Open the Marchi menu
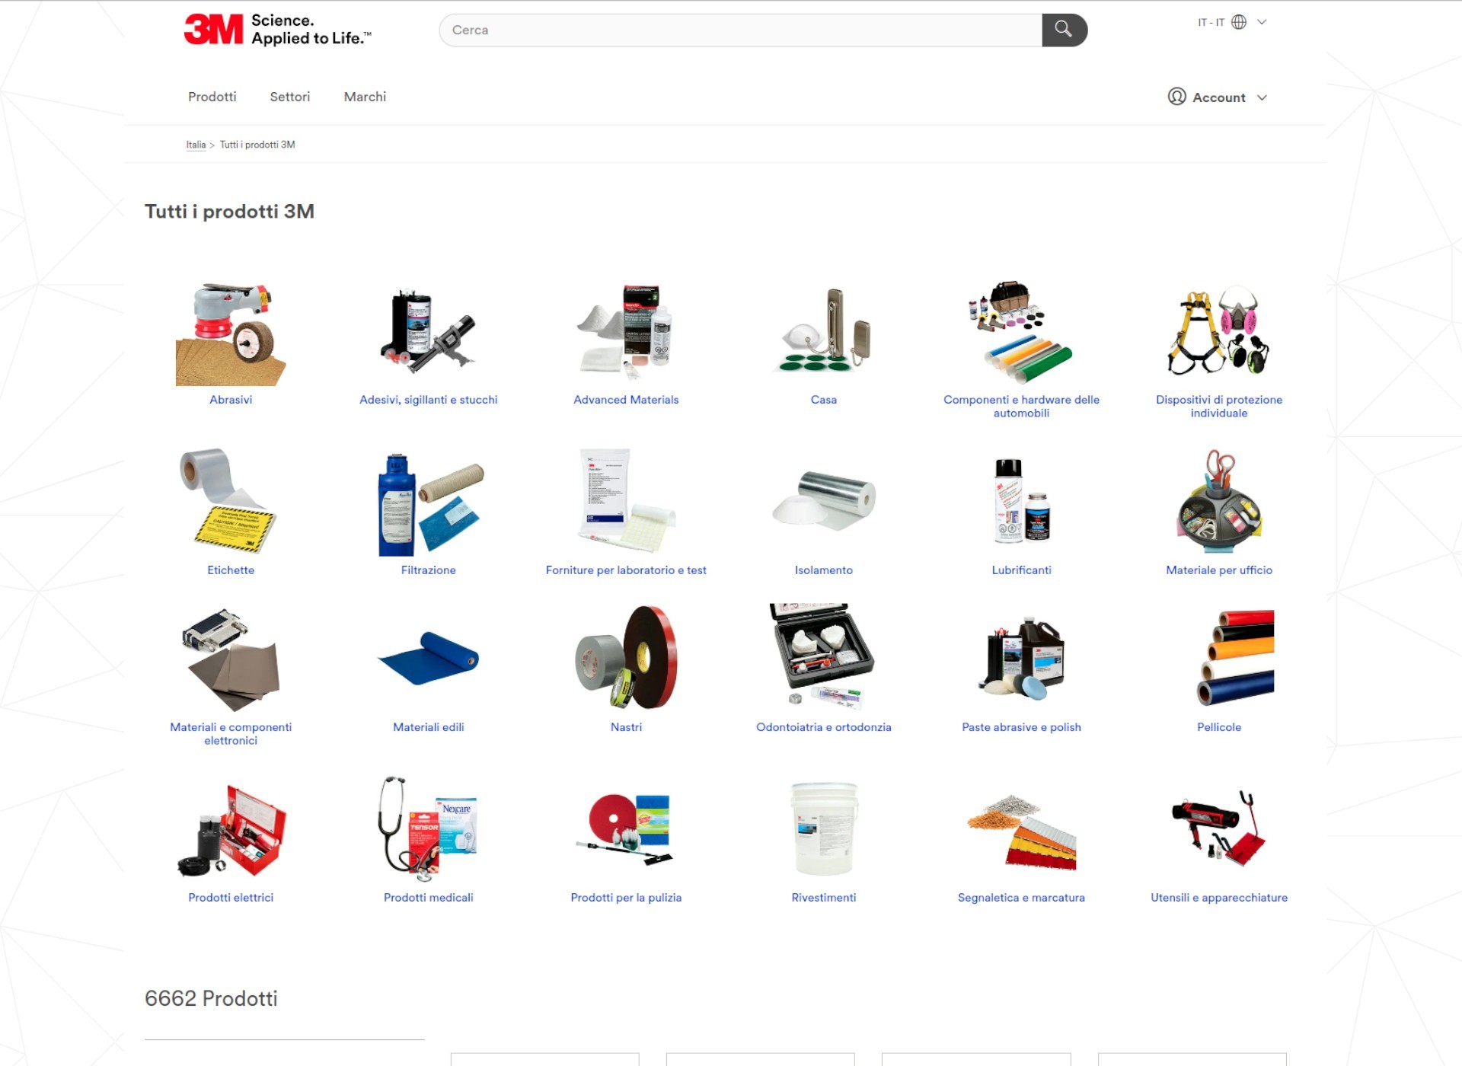The image size is (1462, 1066). (x=365, y=97)
